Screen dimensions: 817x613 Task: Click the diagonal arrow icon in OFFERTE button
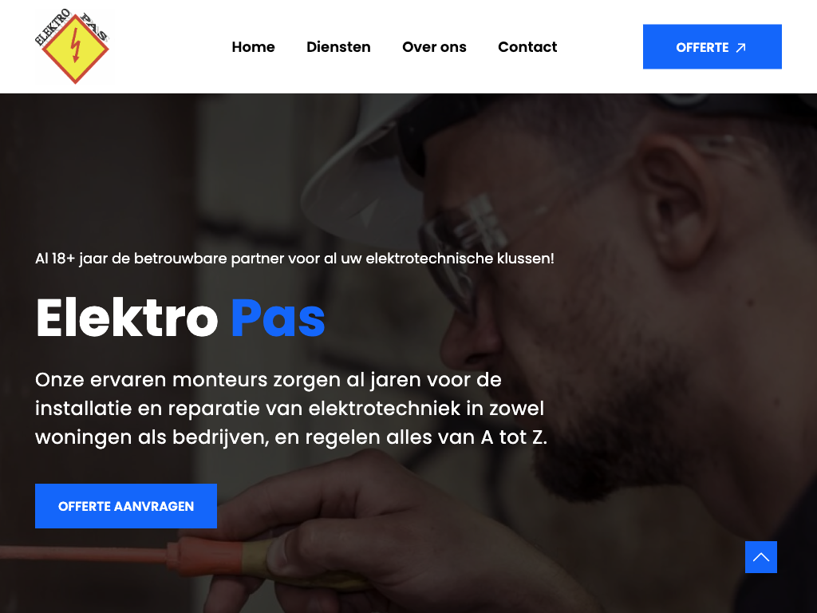740,48
